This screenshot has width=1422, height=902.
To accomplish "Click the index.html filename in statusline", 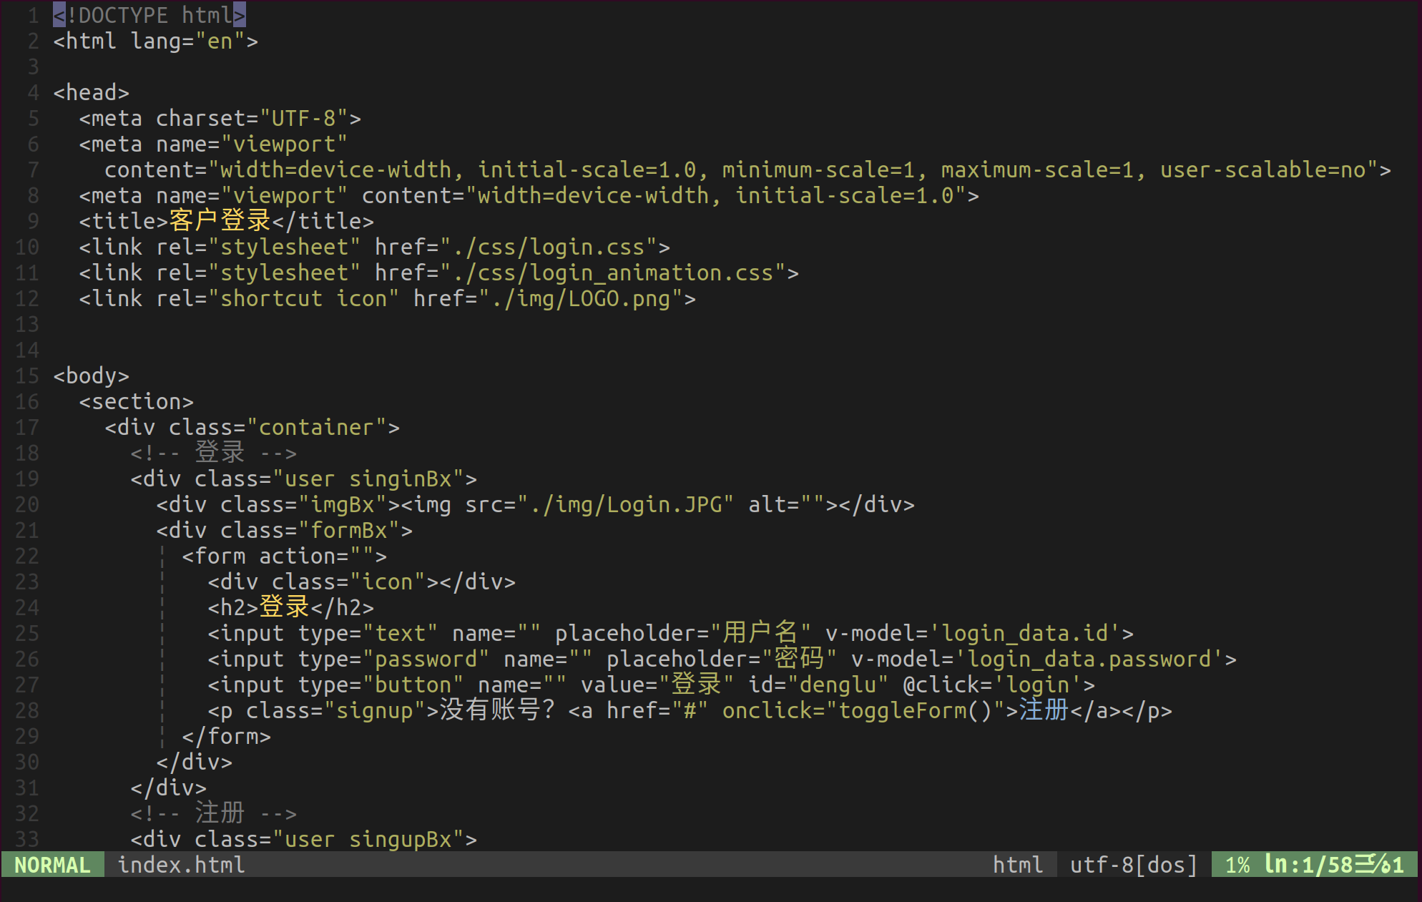I will 181,865.
